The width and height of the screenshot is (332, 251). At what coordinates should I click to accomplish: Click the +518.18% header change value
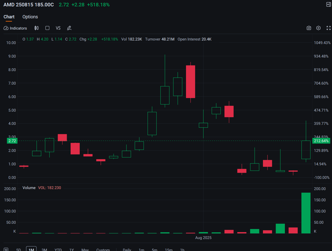point(98,5)
